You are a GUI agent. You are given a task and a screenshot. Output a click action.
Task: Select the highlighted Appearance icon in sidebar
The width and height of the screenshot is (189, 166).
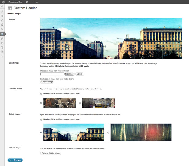tap(2, 34)
